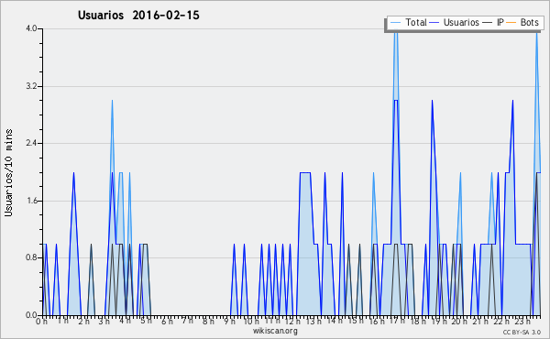Click the chart title 'Usuarios 2016-02-15'

(x=138, y=15)
